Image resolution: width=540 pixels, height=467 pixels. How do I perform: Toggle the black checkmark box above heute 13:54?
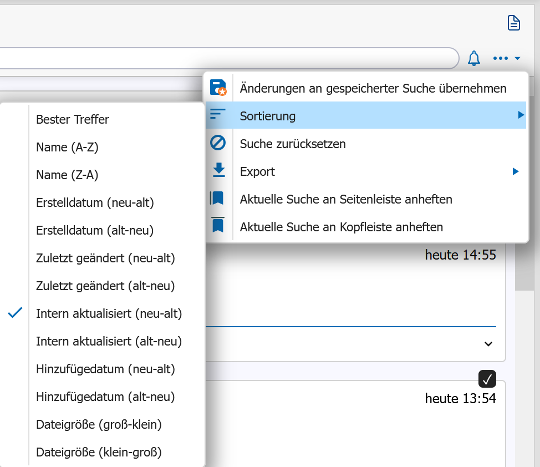click(487, 379)
